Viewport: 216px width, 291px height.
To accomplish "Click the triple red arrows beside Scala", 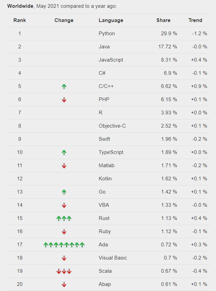I will 64,271.
